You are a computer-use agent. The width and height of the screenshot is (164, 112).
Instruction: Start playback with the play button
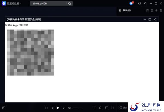coord(58,108)
